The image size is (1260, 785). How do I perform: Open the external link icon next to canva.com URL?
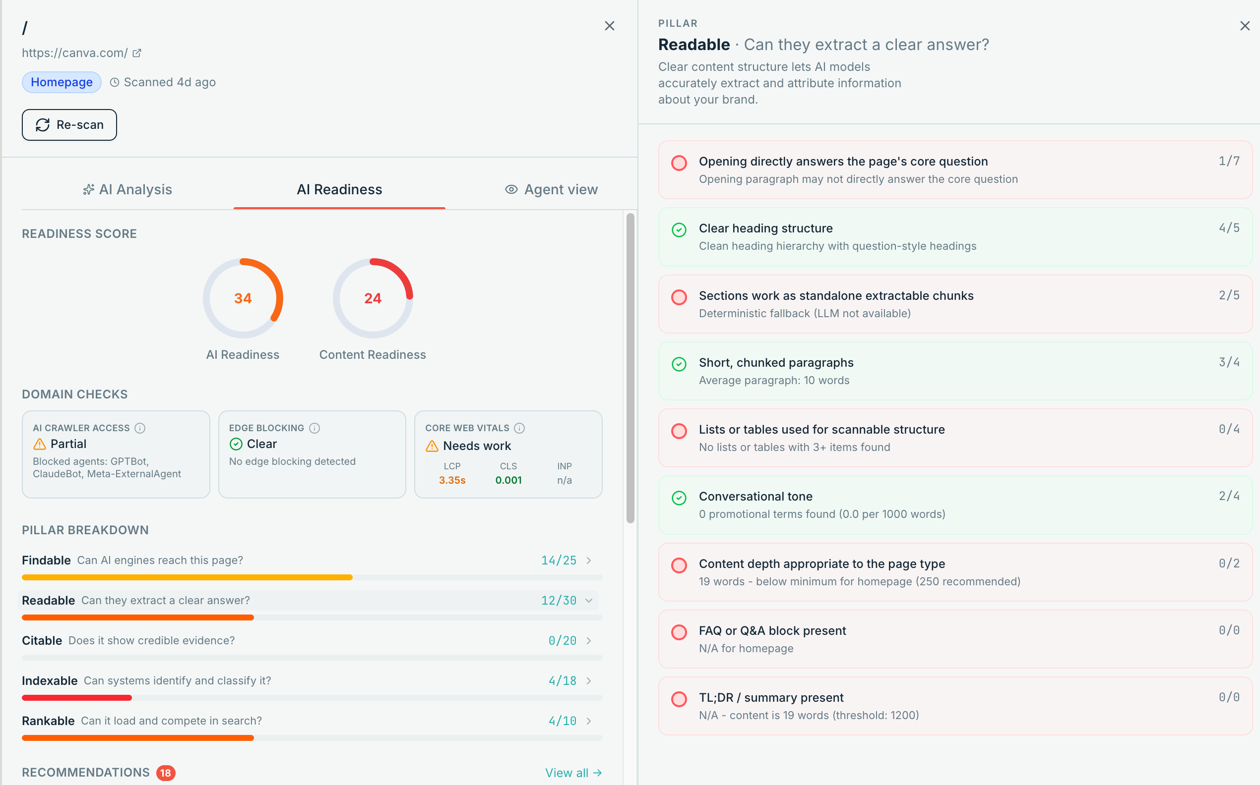(x=136, y=53)
